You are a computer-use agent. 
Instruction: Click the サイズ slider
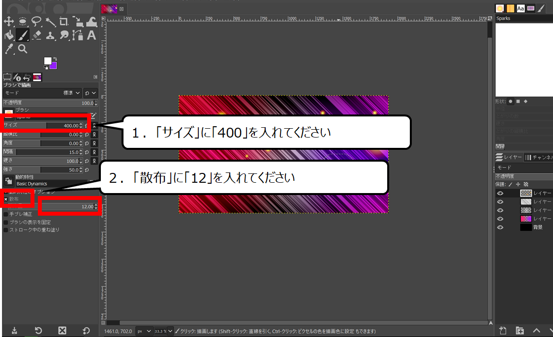pos(43,125)
